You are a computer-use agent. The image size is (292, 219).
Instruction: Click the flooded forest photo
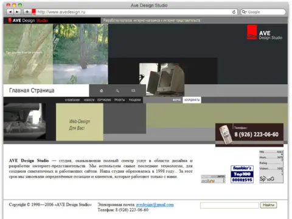pos(80,54)
